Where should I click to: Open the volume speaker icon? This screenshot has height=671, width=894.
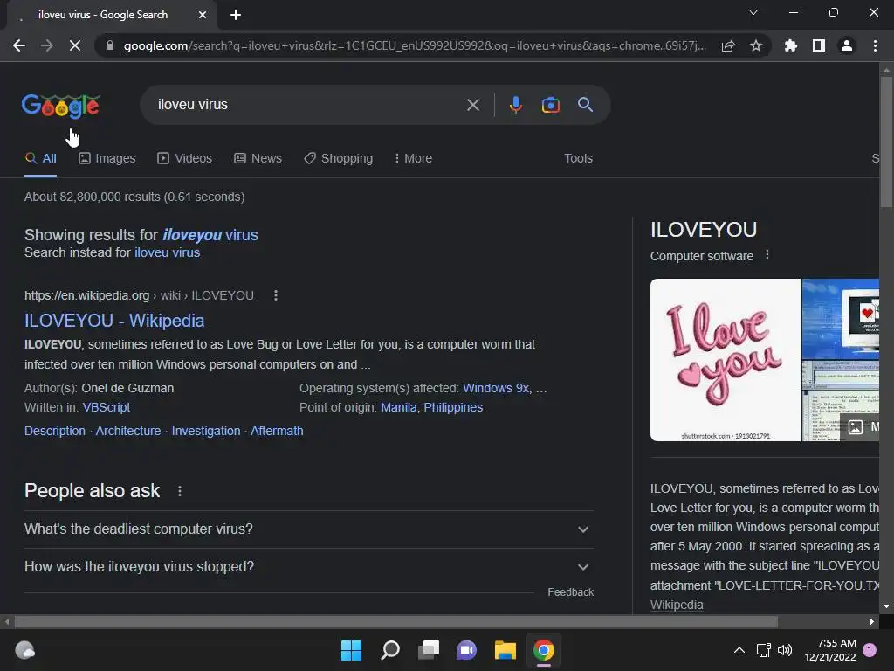[785, 650]
